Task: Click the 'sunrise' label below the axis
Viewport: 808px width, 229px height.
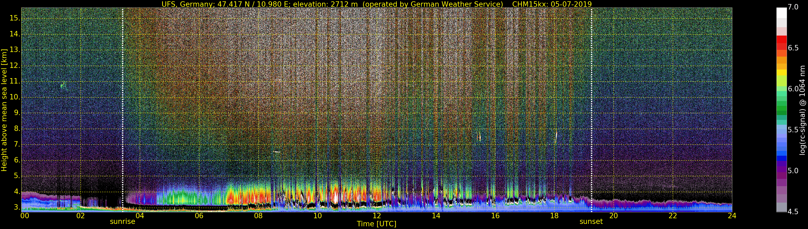Action: tap(122, 221)
